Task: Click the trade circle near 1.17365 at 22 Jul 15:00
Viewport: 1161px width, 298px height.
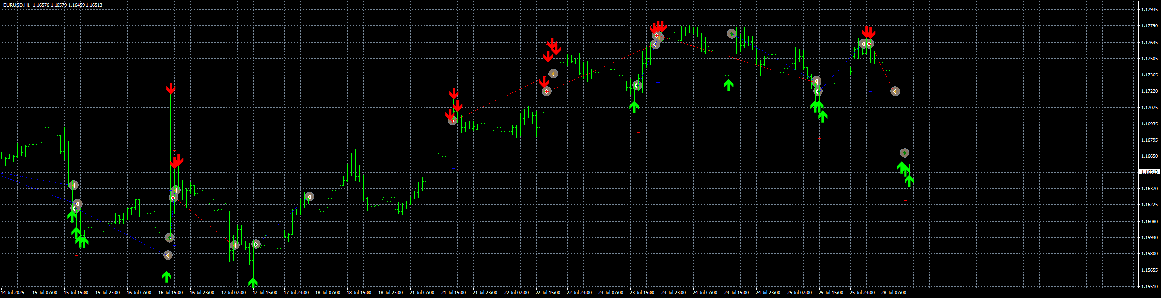Action: [553, 74]
